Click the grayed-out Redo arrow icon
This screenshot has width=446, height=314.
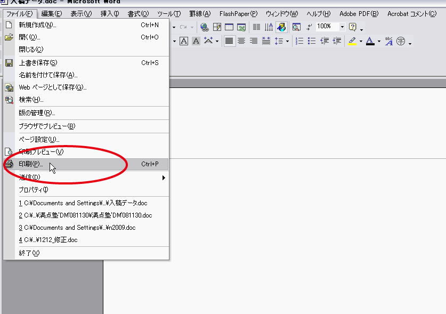coord(183,27)
